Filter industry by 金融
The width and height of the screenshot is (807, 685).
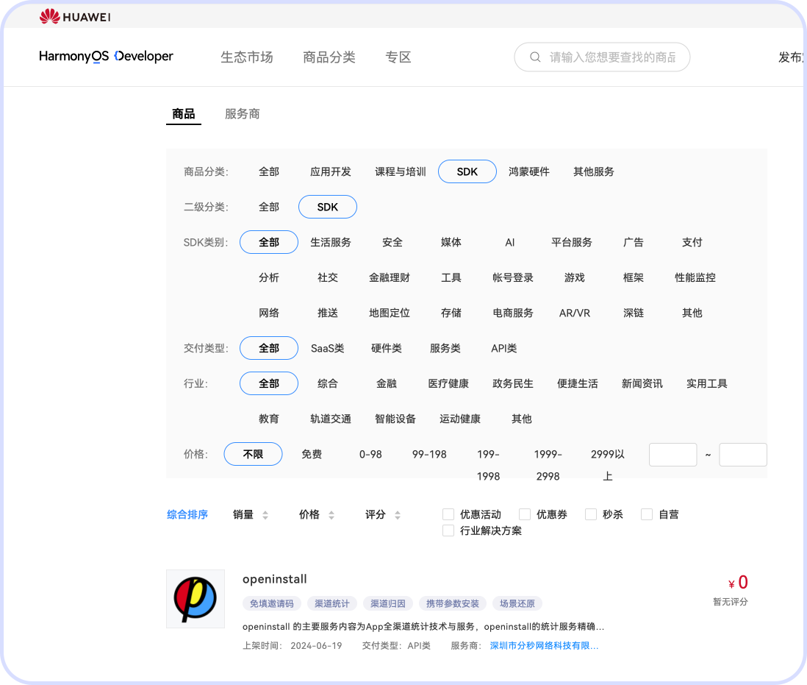click(387, 384)
